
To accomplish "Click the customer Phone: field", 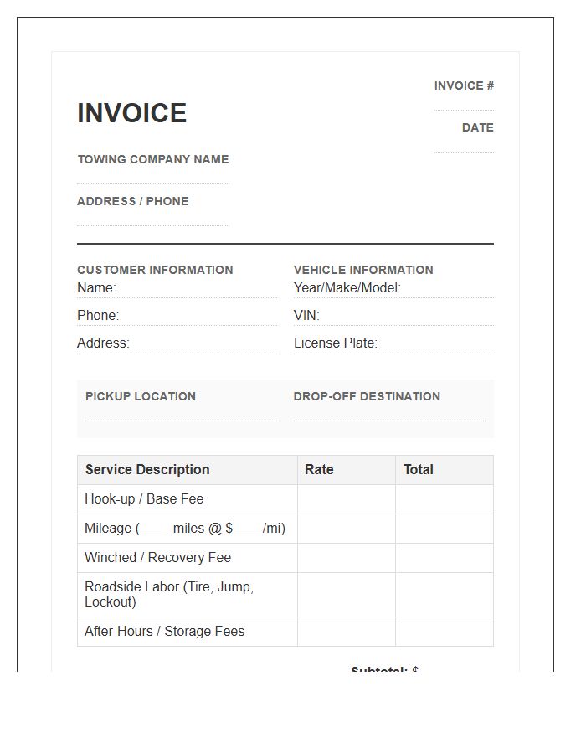I will pos(177,316).
